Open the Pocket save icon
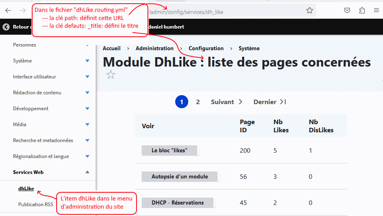 347,10
